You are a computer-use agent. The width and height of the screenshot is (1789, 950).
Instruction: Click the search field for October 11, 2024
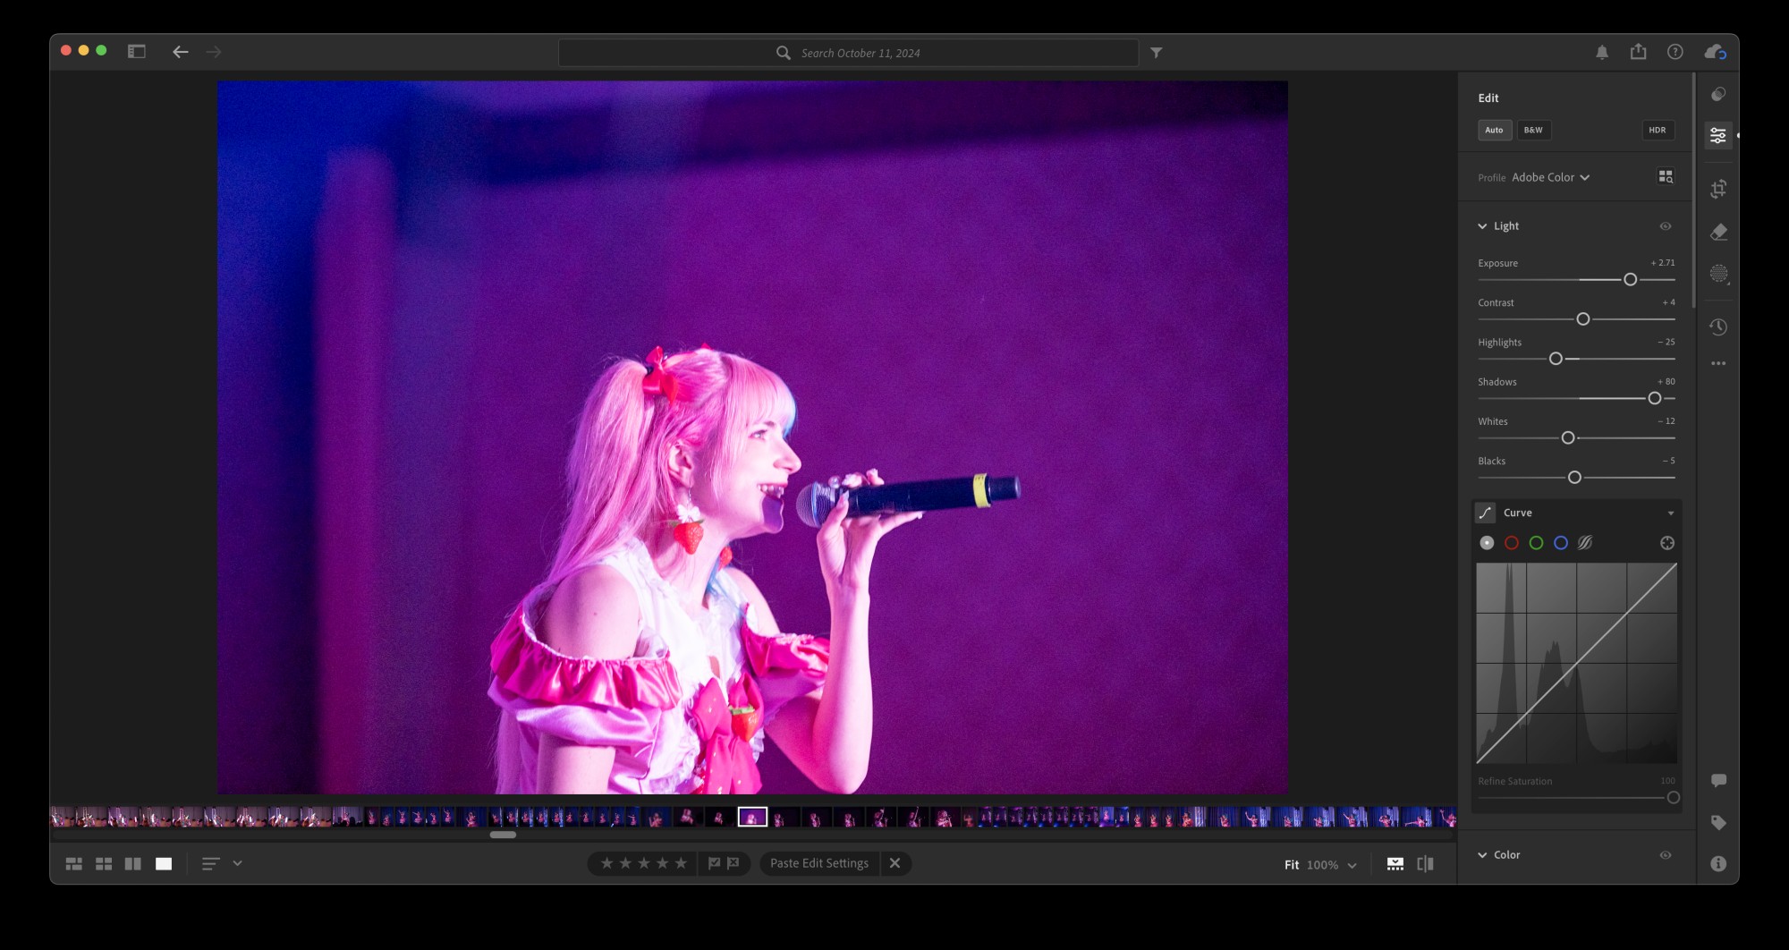tap(859, 53)
